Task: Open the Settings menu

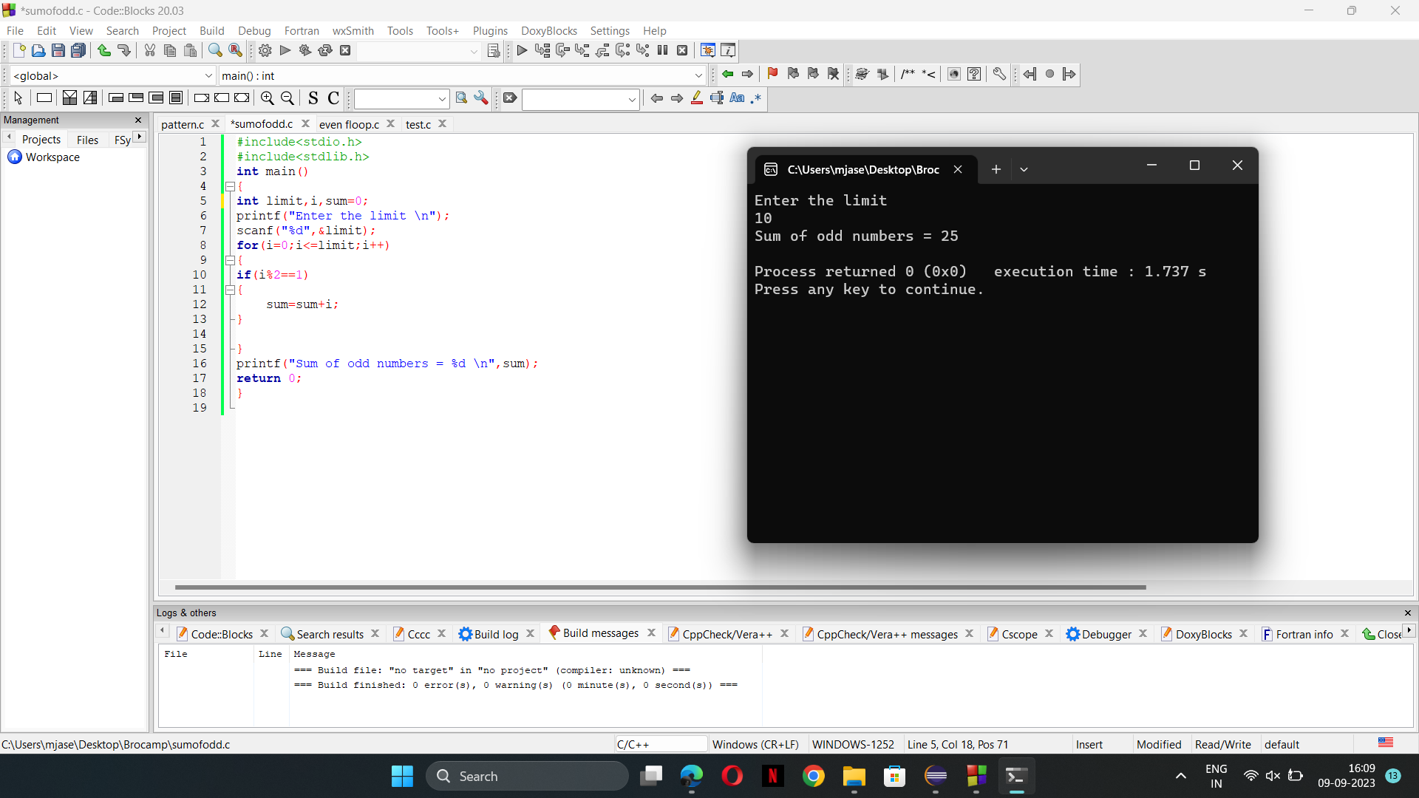Action: click(609, 30)
